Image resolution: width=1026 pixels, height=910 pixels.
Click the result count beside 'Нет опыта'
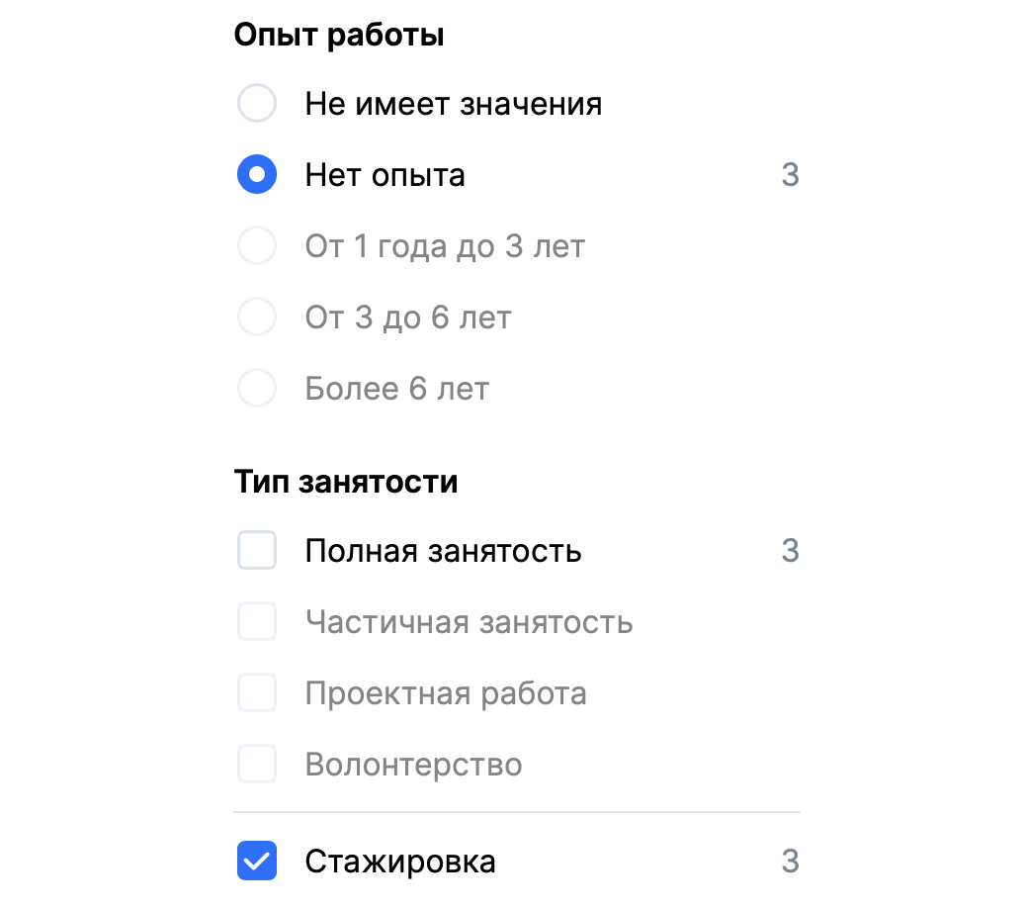pyautogui.click(x=790, y=175)
